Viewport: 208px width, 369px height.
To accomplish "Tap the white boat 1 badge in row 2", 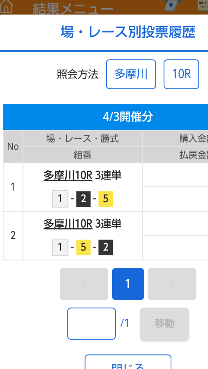I will [x=60, y=247].
